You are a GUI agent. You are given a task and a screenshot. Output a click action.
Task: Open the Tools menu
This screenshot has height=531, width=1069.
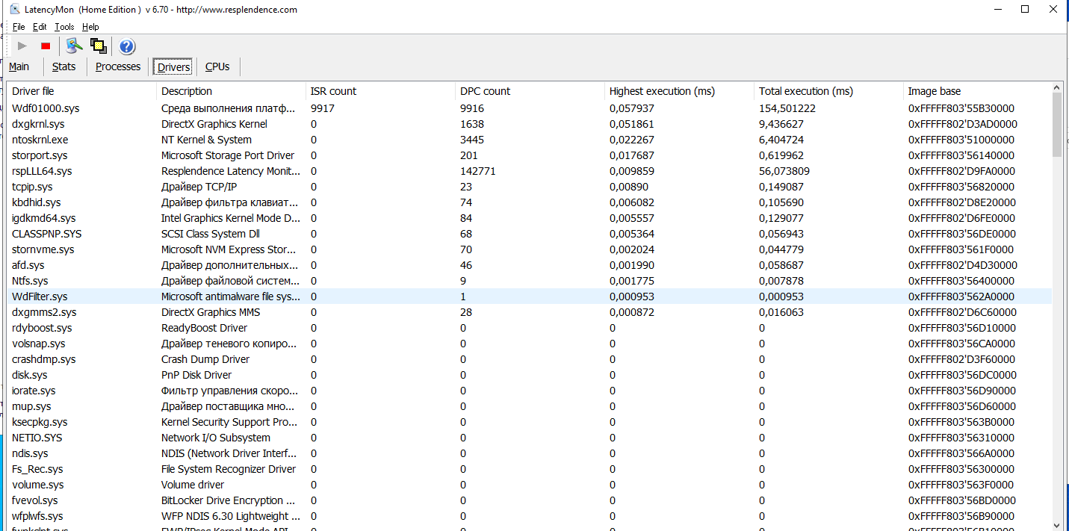(x=64, y=27)
